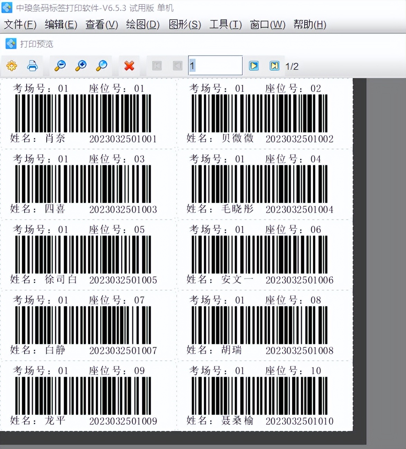Click 座位号: 02 text
The height and width of the screenshot is (449, 406).
coord(293,89)
